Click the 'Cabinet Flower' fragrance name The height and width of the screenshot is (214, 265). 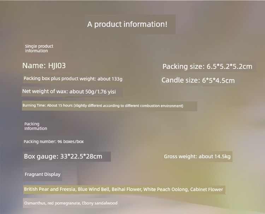[207, 189]
